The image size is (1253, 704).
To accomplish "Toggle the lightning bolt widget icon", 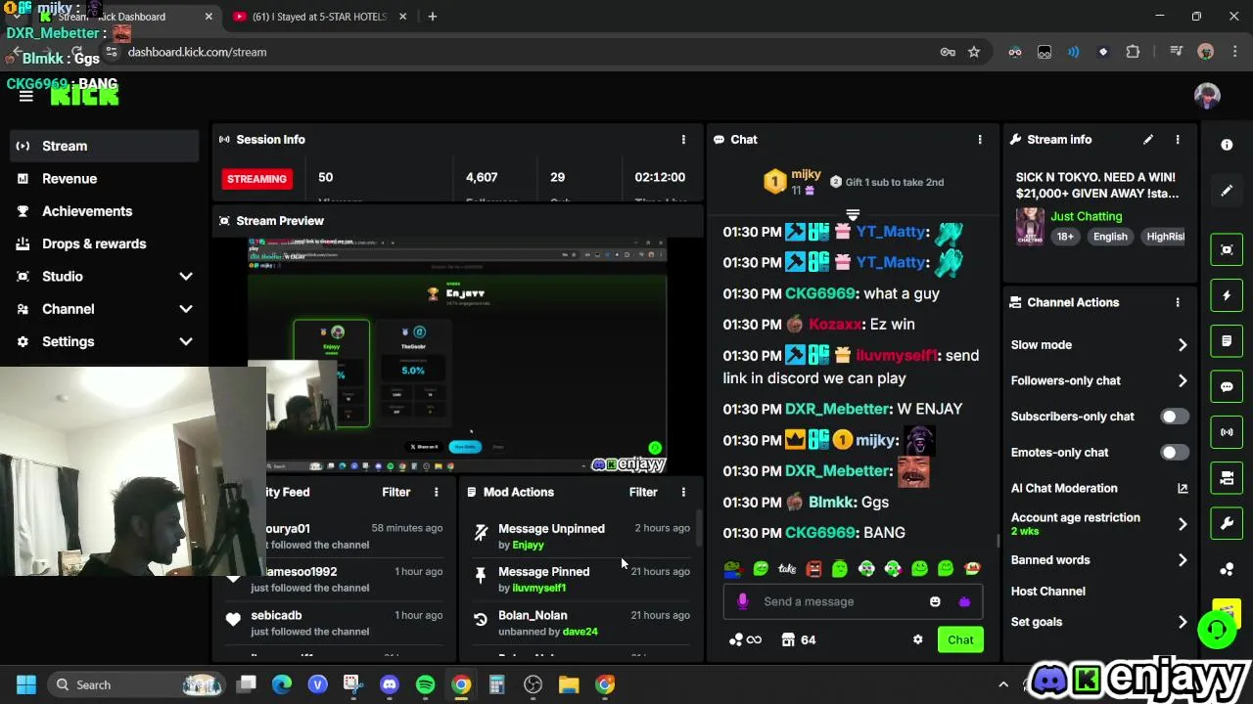I will (x=1227, y=295).
